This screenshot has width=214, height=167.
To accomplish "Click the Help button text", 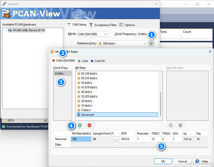I will [205, 161].
